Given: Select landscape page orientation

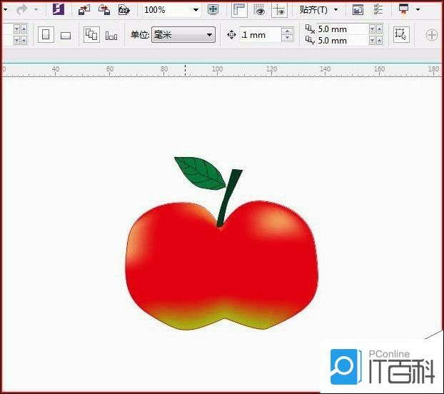Looking at the screenshot, I should (66, 36).
